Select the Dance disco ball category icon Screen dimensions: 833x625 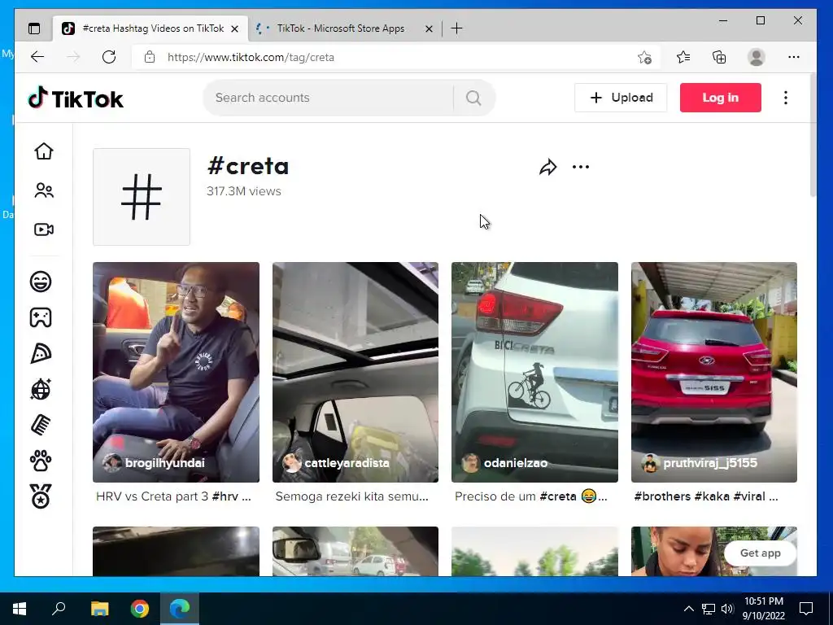41,389
